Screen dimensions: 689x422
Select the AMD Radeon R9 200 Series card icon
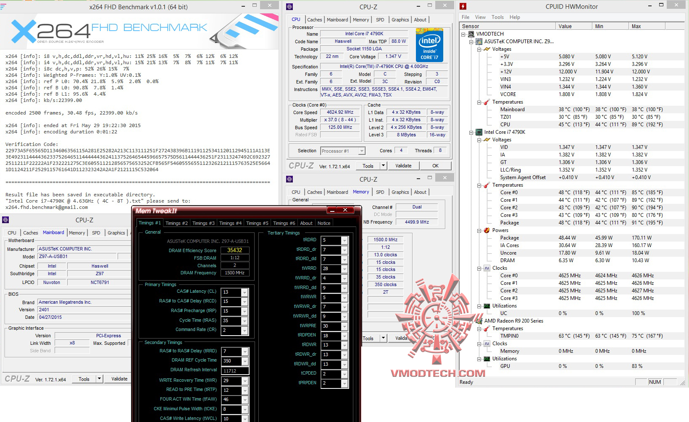479,321
